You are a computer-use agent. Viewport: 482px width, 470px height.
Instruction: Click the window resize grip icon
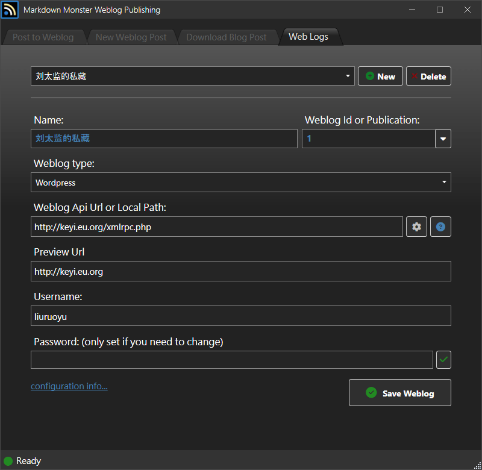[x=477, y=465]
